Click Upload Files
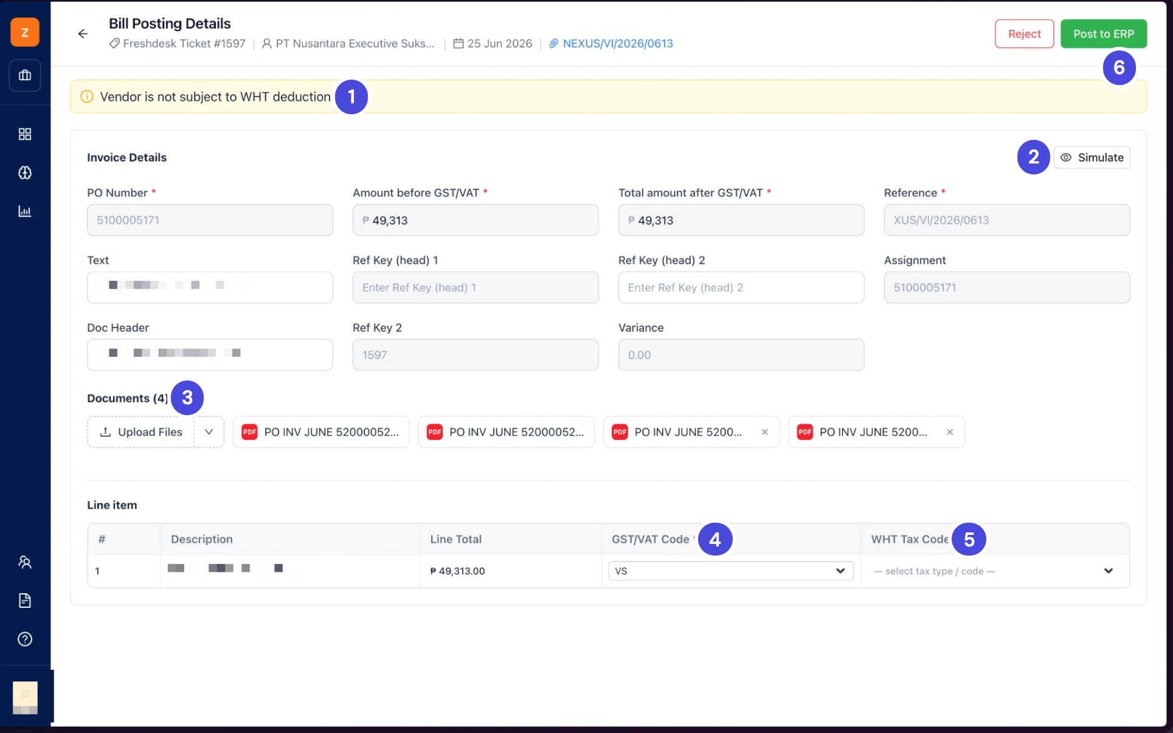 [141, 432]
